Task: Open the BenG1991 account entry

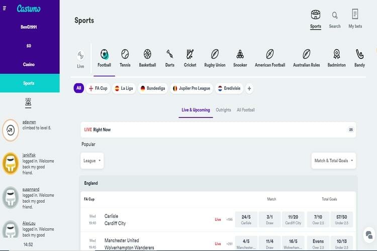Action: (29, 27)
